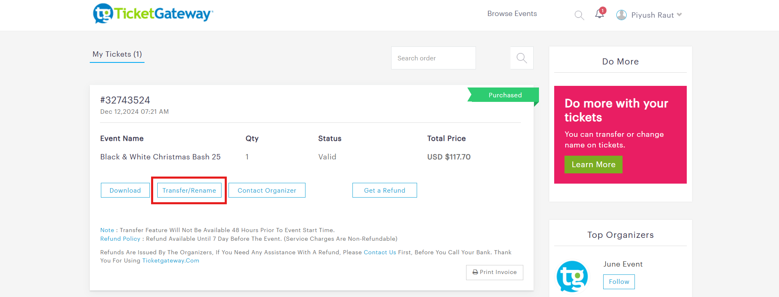
Task: Click the order search magnifier button
Action: point(521,58)
